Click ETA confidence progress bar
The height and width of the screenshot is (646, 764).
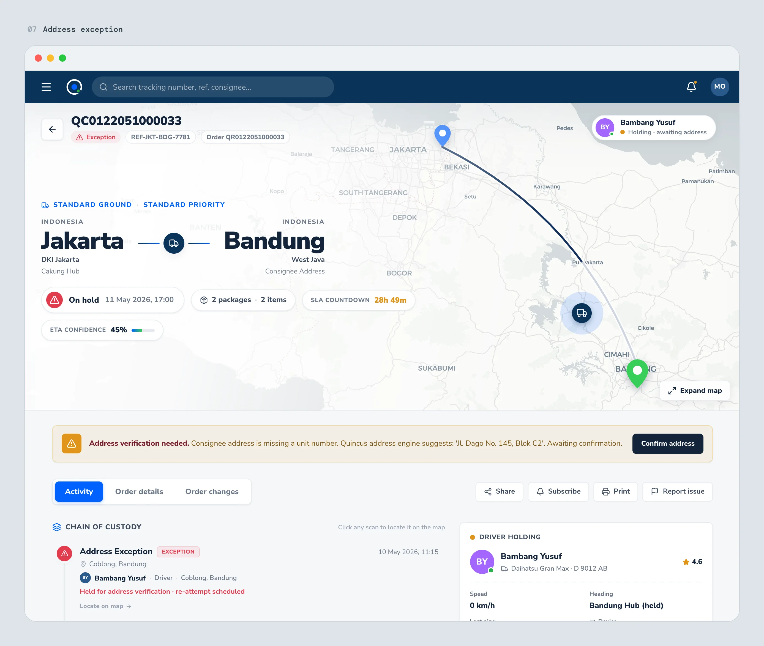coord(143,330)
